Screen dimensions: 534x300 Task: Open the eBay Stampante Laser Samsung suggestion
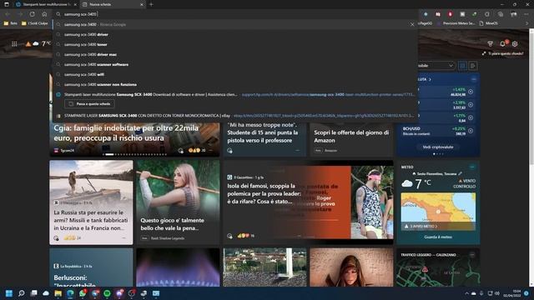[x=235, y=116]
